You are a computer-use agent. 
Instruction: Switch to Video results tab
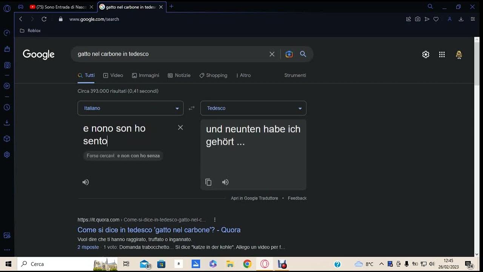(x=113, y=75)
